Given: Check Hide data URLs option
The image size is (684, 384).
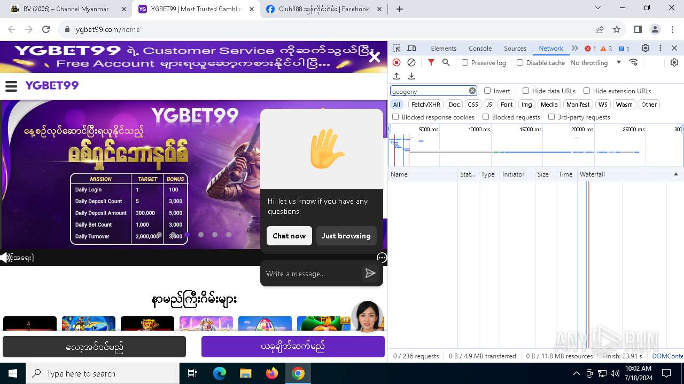Looking at the screenshot, I should click(526, 91).
